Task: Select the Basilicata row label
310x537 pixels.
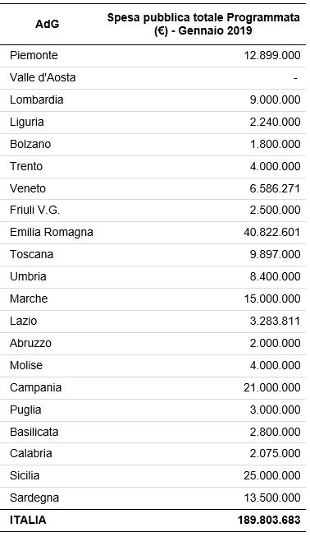Action: click(34, 432)
